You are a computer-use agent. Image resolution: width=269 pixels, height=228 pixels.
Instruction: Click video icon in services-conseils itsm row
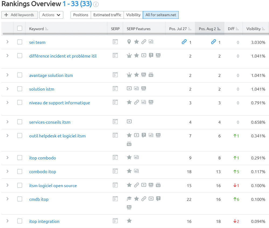(x=129, y=122)
